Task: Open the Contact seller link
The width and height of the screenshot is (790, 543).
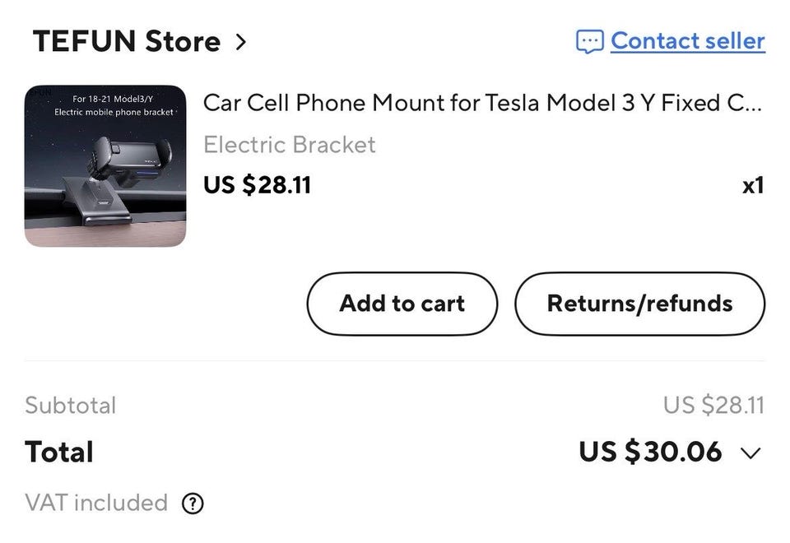Action: [687, 41]
